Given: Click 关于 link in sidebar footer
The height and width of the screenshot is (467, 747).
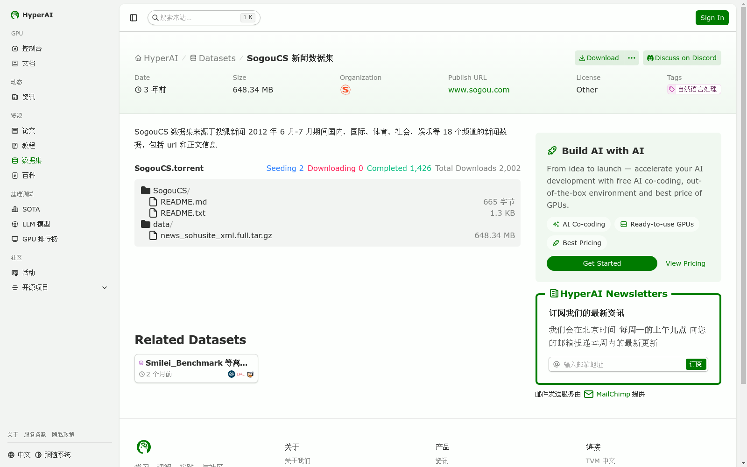Looking at the screenshot, I should (x=13, y=435).
